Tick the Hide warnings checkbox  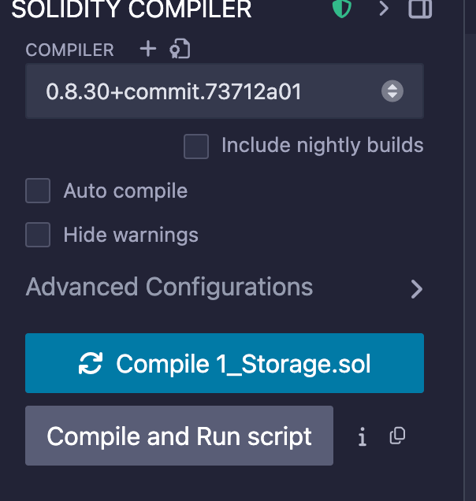coord(38,235)
